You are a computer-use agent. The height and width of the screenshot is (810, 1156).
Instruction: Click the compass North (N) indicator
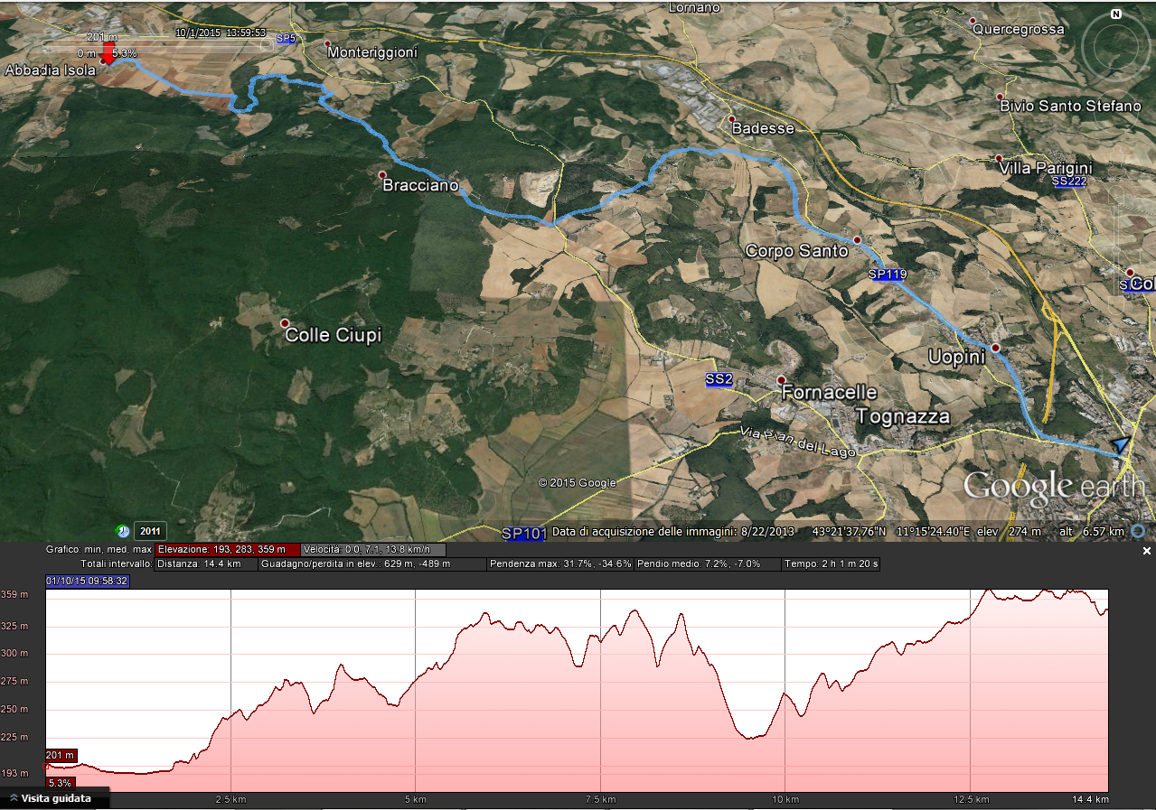coord(1116,14)
